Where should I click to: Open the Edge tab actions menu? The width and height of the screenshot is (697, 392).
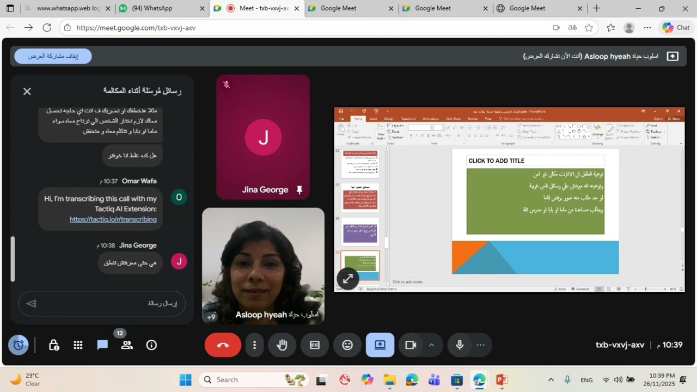coord(10,8)
